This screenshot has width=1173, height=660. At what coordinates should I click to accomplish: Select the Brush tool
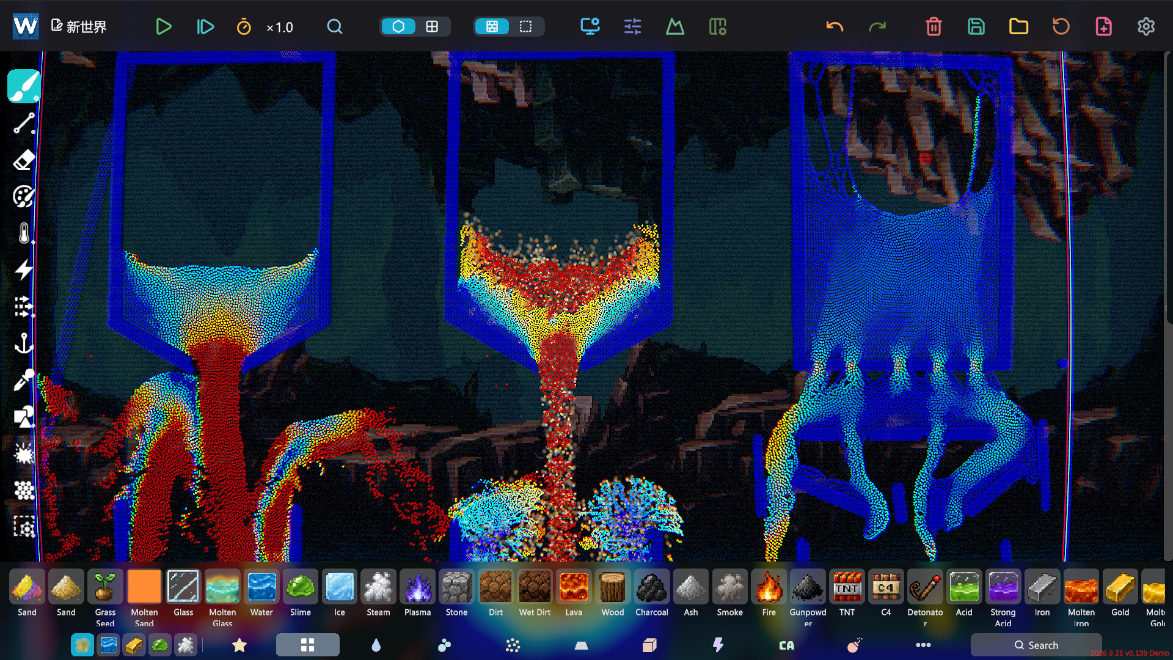coord(24,86)
